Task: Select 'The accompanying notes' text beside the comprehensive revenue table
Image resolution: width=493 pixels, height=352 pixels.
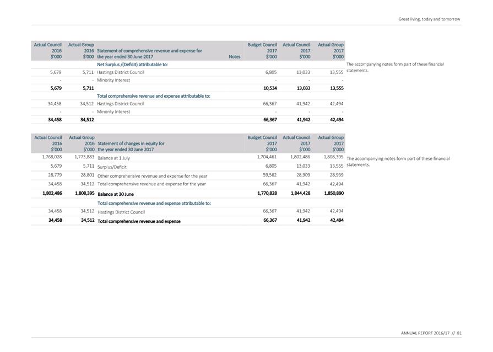Action: pos(395,67)
